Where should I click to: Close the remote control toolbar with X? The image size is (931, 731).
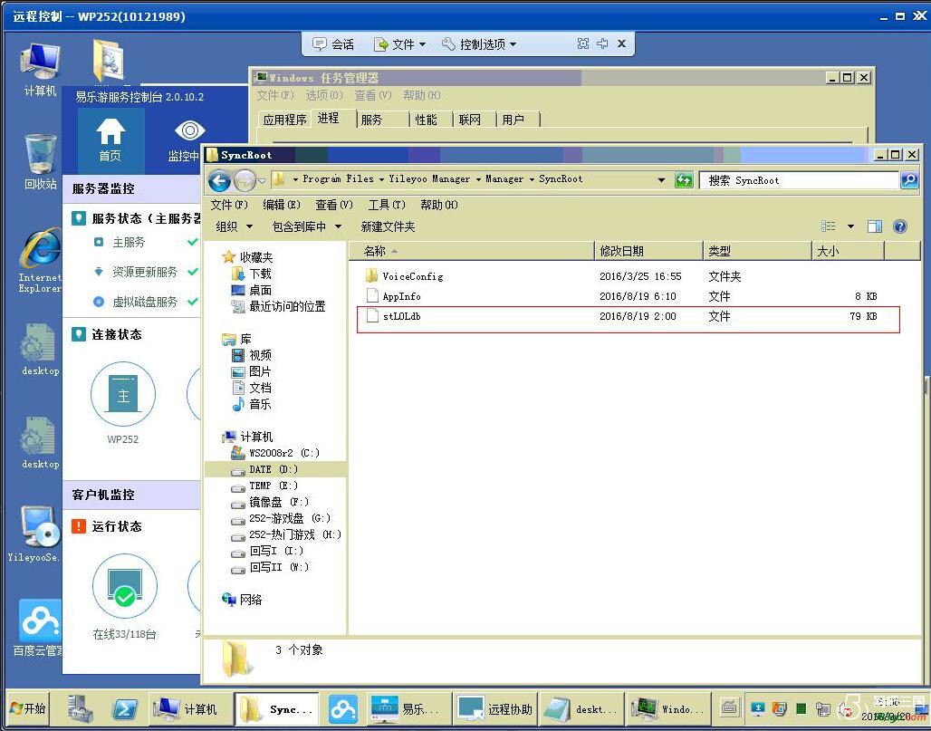[x=621, y=43]
